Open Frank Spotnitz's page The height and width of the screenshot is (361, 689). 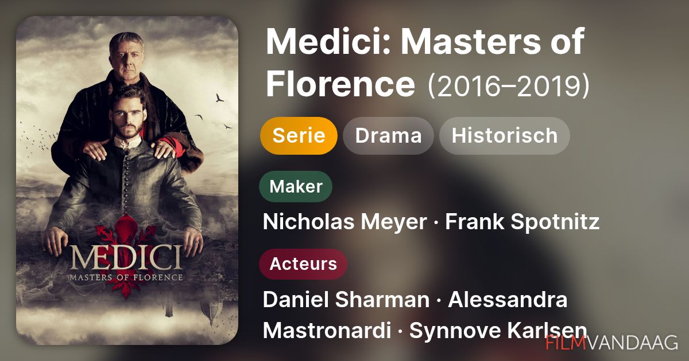click(x=522, y=222)
